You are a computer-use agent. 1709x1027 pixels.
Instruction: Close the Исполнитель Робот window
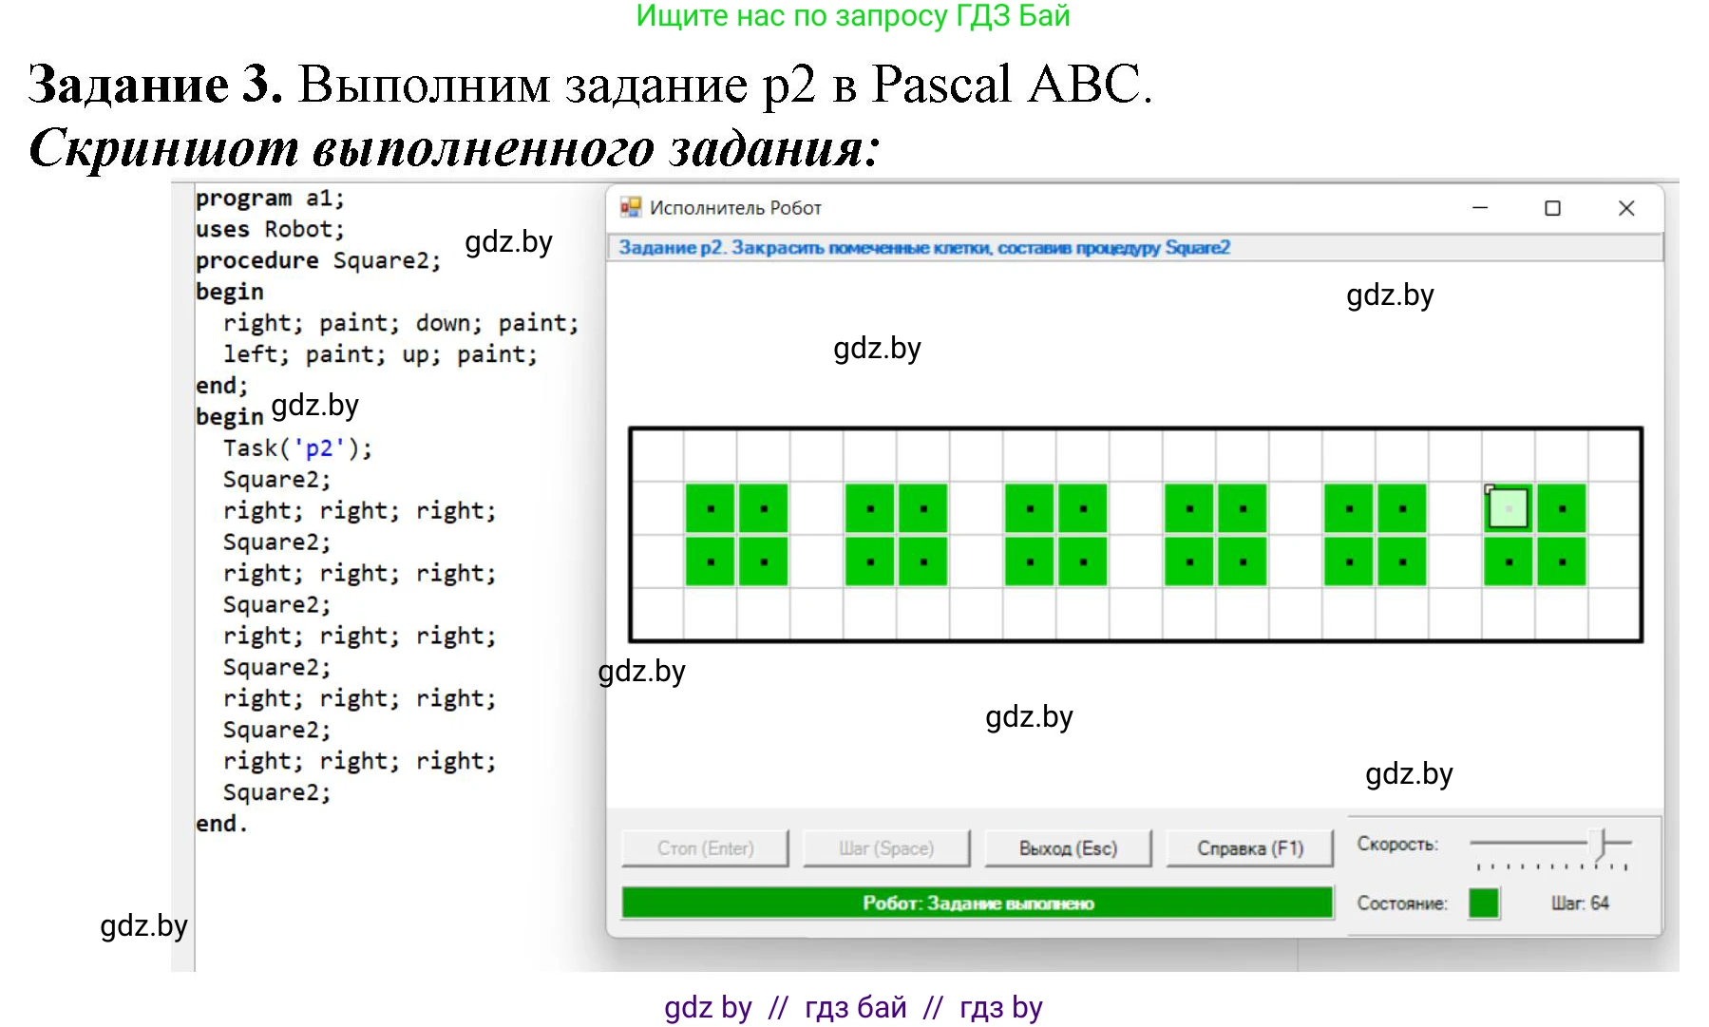pos(1625,208)
